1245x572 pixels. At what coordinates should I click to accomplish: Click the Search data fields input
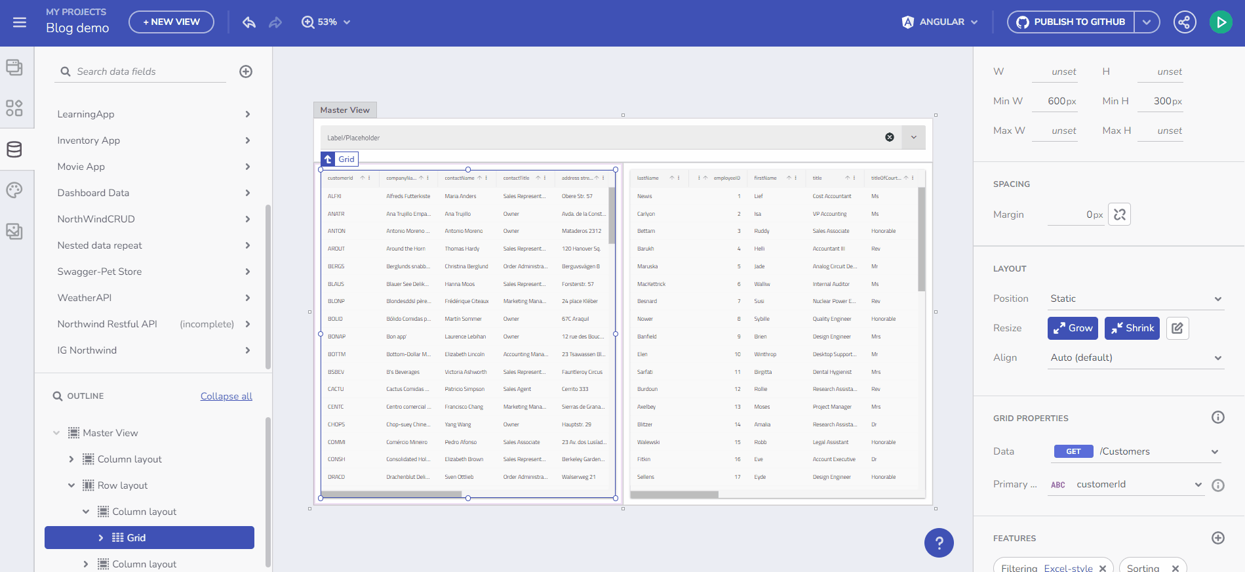[148, 71]
